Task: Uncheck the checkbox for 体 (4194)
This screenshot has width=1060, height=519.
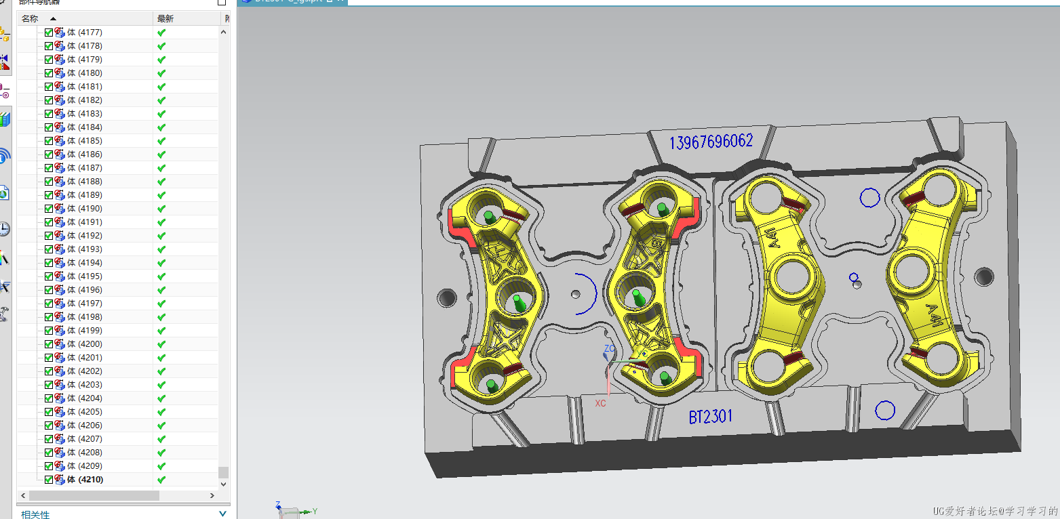Action: click(x=49, y=263)
